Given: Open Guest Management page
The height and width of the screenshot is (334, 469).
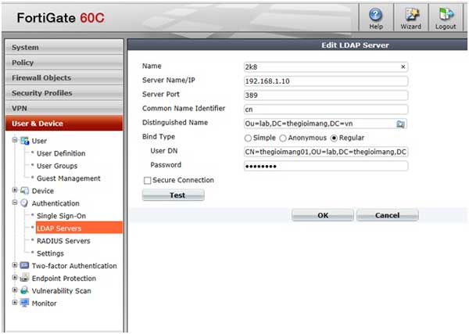Looking at the screenshot, I should point(69,178).
